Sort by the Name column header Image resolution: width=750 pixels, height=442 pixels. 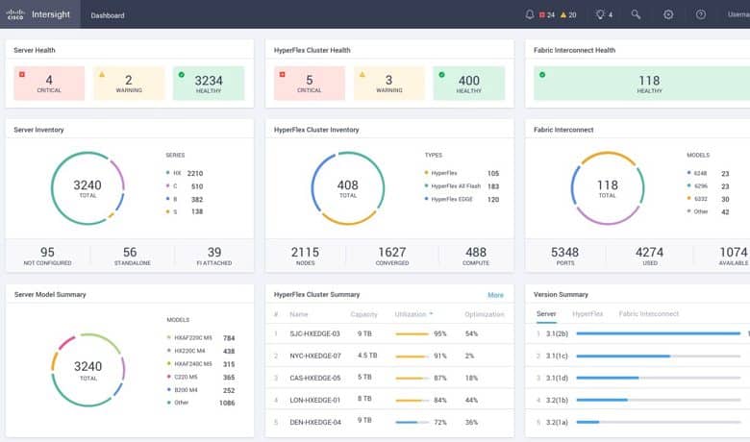298,314
